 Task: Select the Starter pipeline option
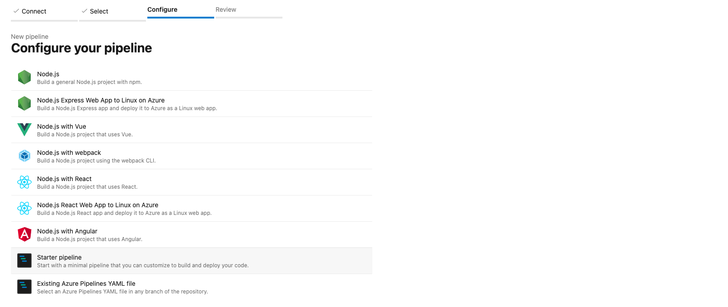pos(192,261)
